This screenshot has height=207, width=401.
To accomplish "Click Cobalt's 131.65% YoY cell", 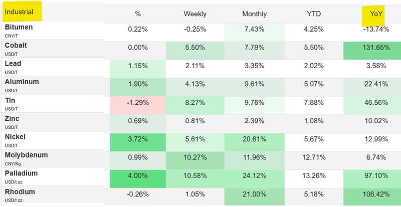I will (x=373, y=48).
